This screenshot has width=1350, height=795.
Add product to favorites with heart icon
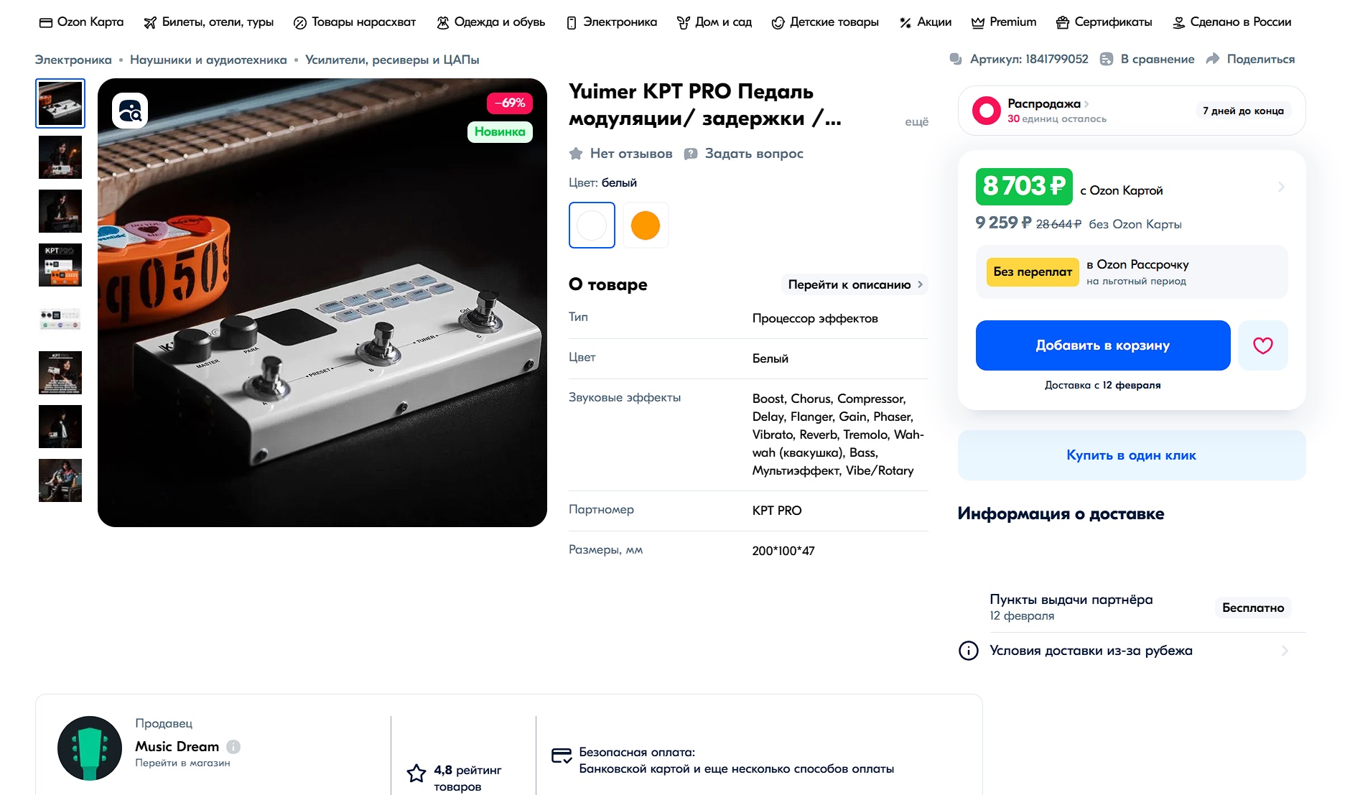[x=1262, y=345]
